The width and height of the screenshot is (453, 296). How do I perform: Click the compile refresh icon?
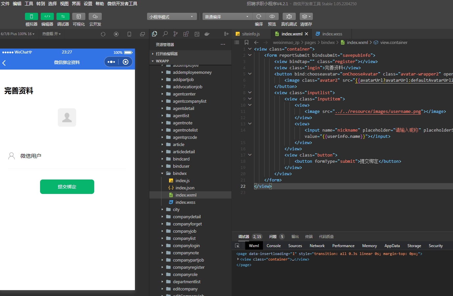click(x=259, y=16)
